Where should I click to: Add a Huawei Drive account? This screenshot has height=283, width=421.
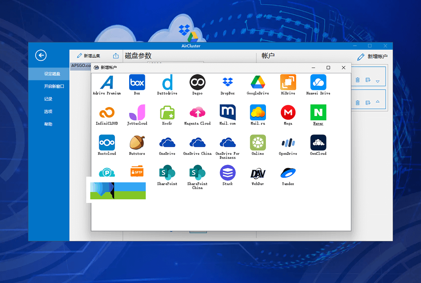(318, 85)
